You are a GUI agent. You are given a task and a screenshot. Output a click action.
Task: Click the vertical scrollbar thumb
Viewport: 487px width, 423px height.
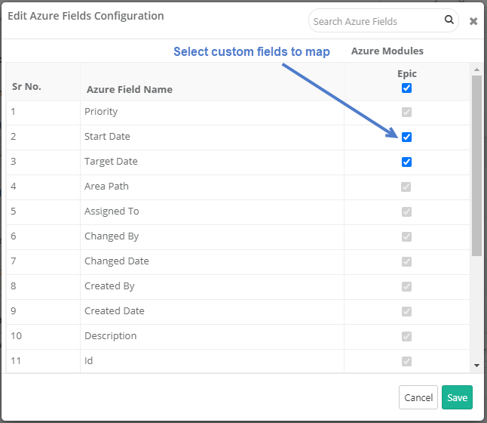pyautogui.click(x=476, y=165)
